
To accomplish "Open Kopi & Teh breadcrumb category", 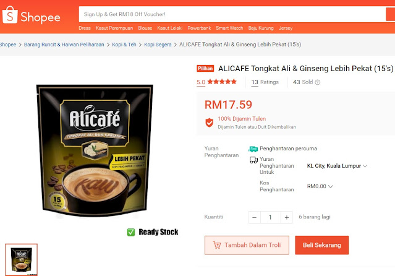I will [x=124, y=45].
